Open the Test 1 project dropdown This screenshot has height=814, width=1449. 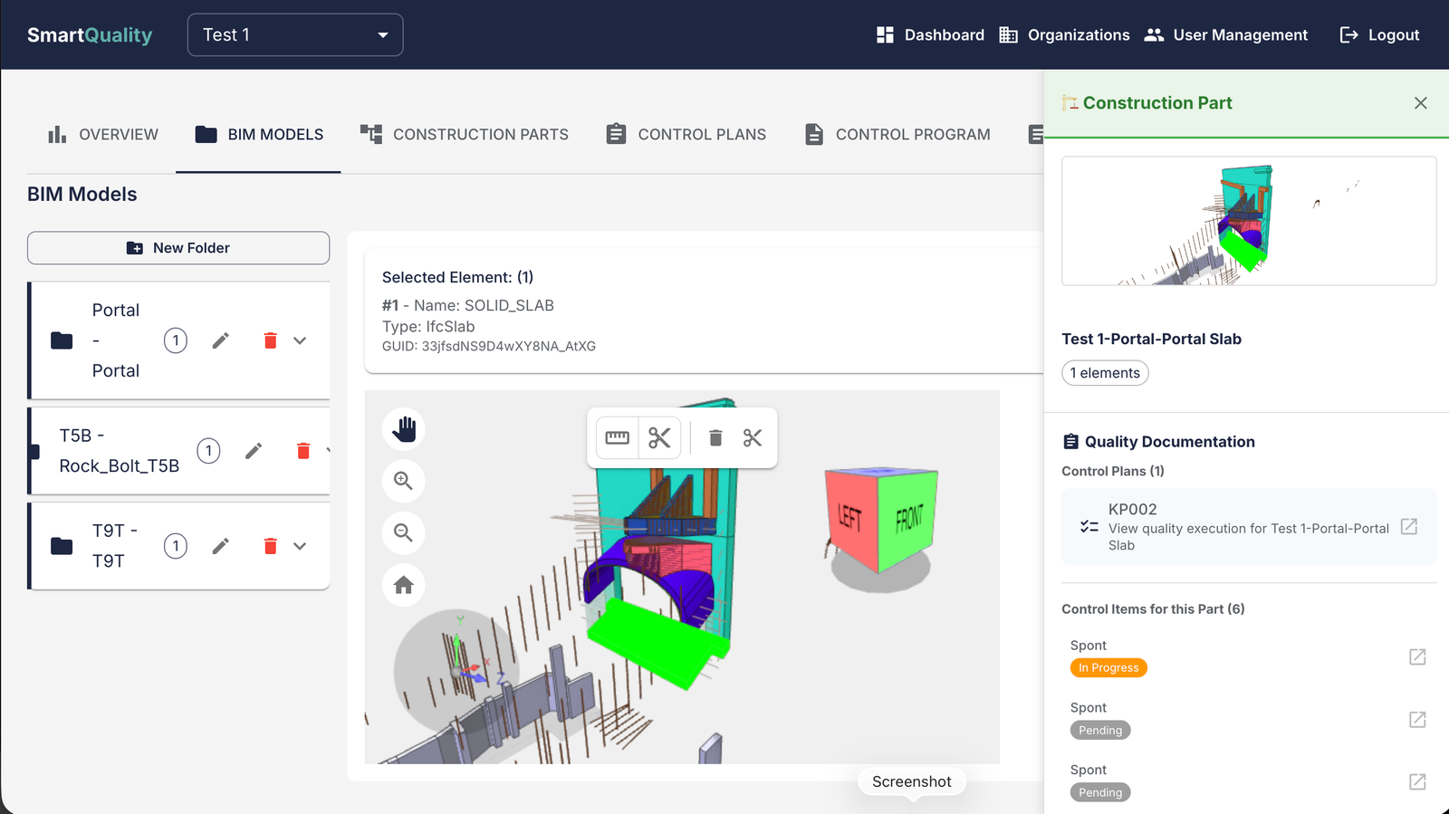[x=295, y=35]
